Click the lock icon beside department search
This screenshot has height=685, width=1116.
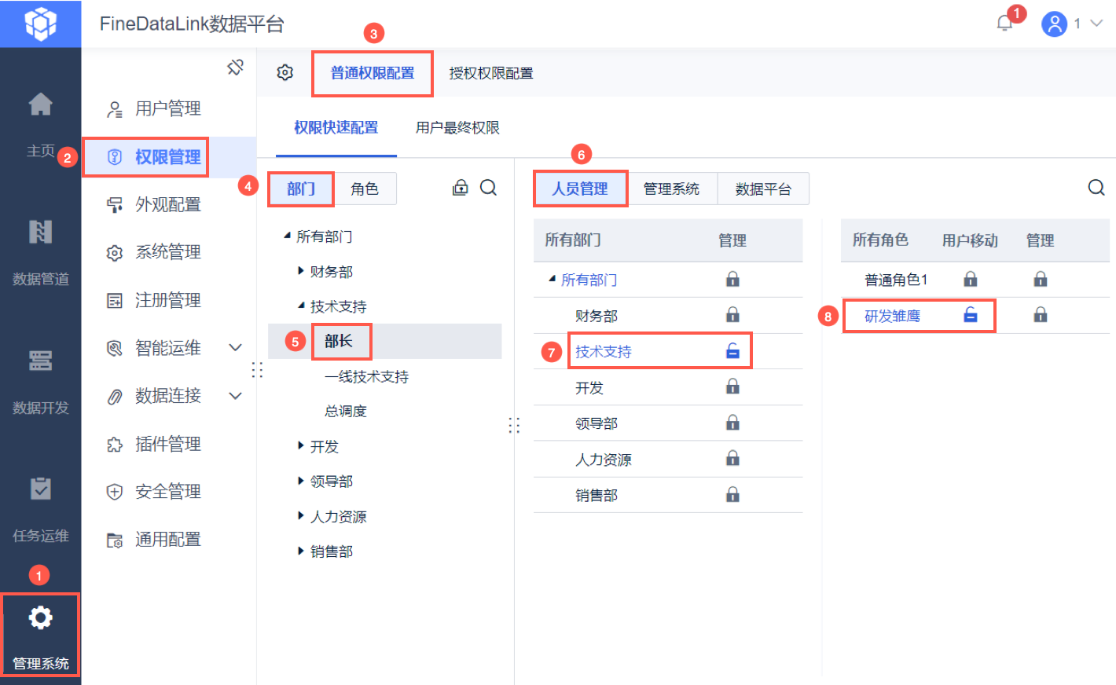[461, 188]
